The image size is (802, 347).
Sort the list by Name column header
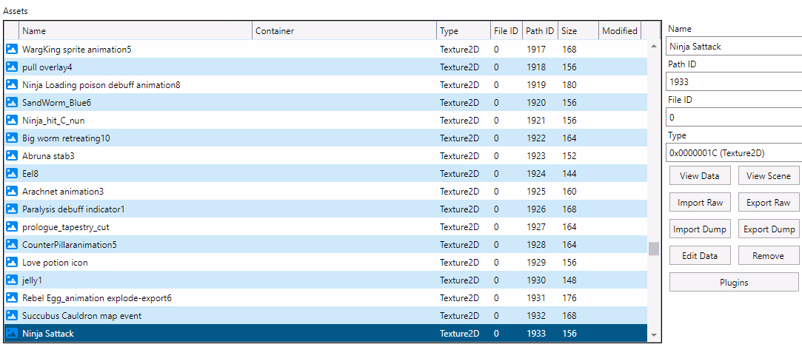[x=135, y=31]
